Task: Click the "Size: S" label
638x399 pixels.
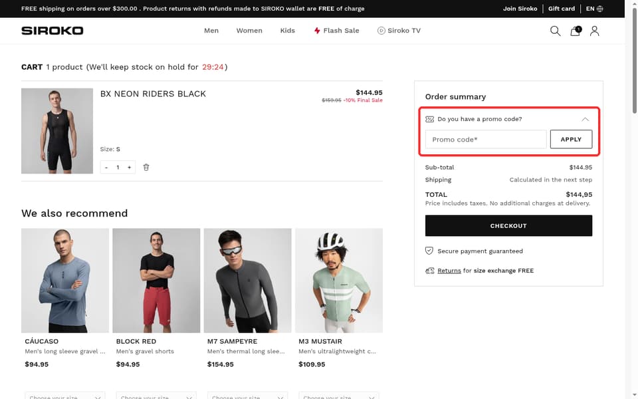Action: [x=110, y=149]
